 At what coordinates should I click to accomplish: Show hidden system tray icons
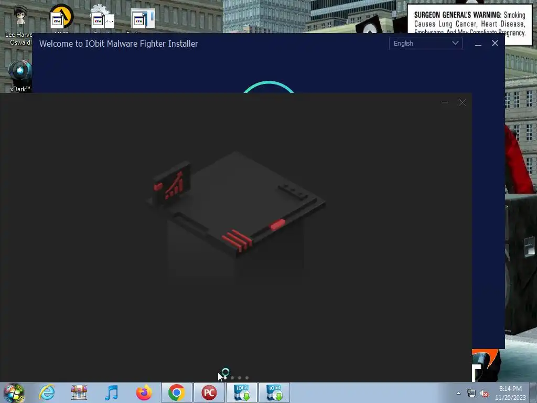(458, 393)
